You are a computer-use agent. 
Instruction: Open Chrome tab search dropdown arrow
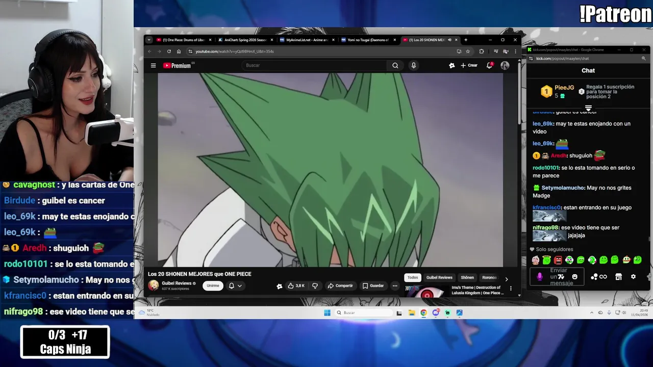pyautogui.click(x=149, y=40)
